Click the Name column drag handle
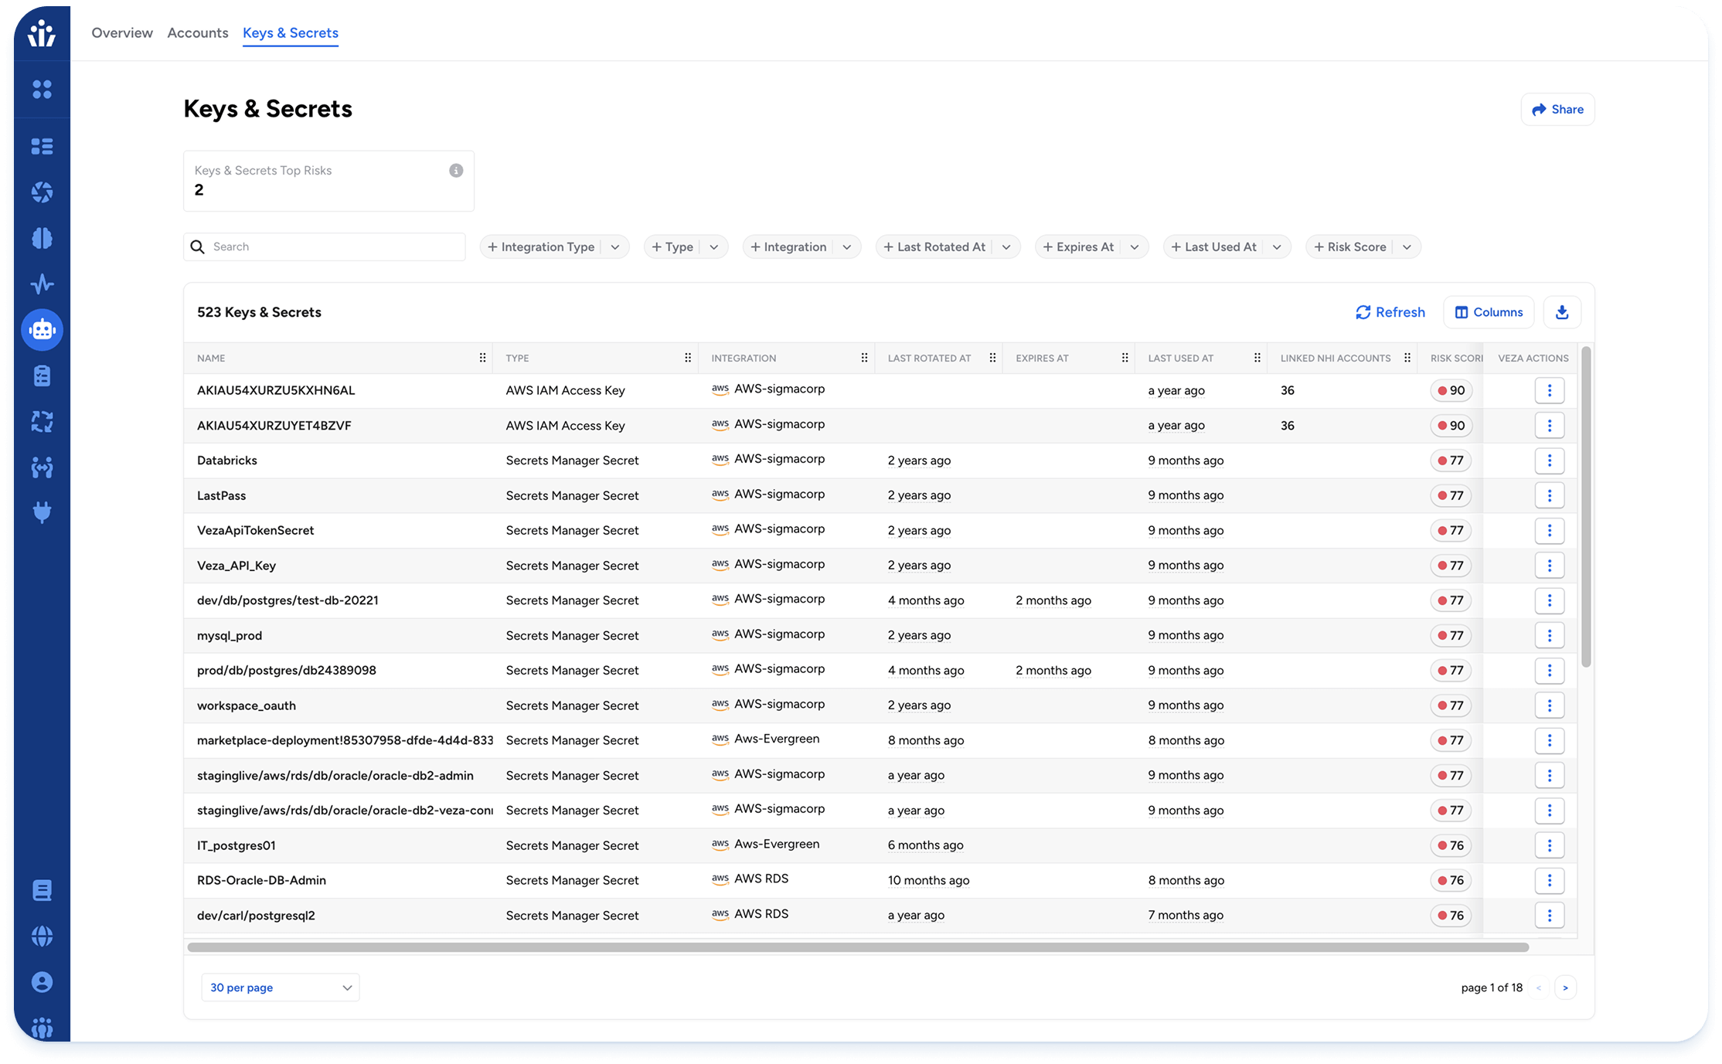1722x1064 pixels. point(482,358)
